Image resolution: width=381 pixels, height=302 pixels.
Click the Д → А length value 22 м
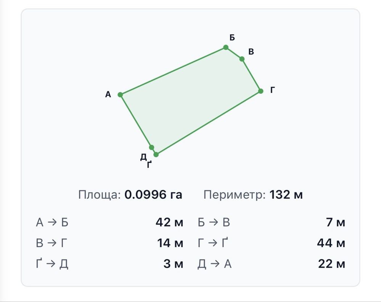pos(331,264)
